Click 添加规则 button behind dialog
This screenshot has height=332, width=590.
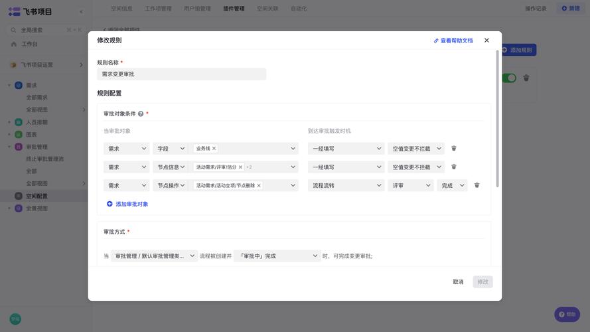(x=518, y=50)
